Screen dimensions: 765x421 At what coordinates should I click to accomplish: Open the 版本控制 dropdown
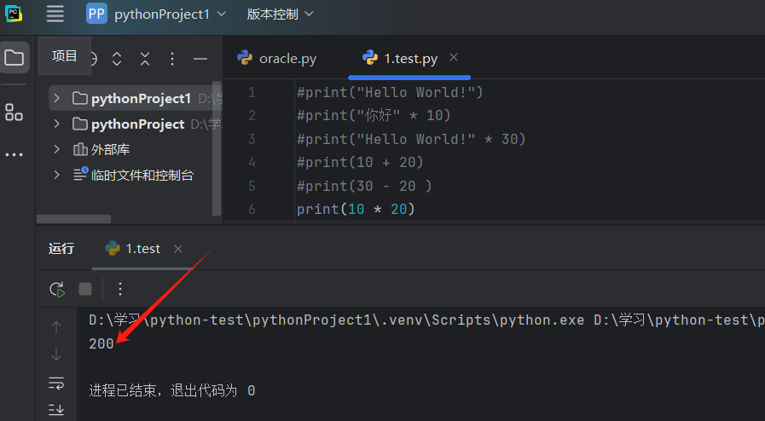[280, 14]
